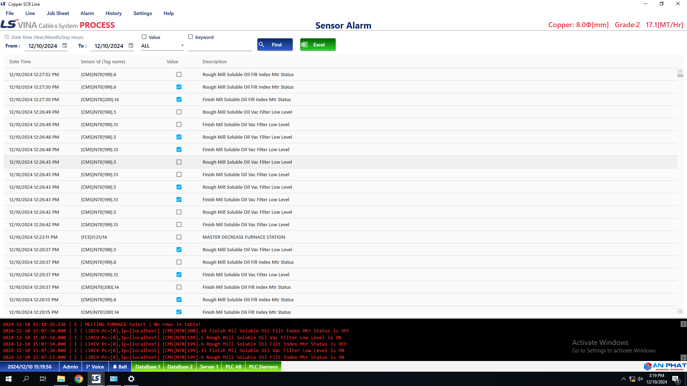687x386 pixels.
Task: Open the Job Sheet menu
Action: 58,13
